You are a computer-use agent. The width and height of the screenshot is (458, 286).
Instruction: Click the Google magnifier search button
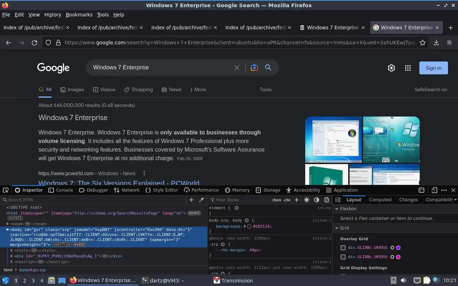268,68
